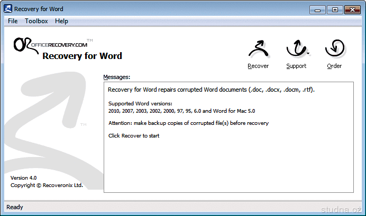Click the Order circular arrow icon
Viewport: 366px width, 216px height.
[x=334, y=50]
